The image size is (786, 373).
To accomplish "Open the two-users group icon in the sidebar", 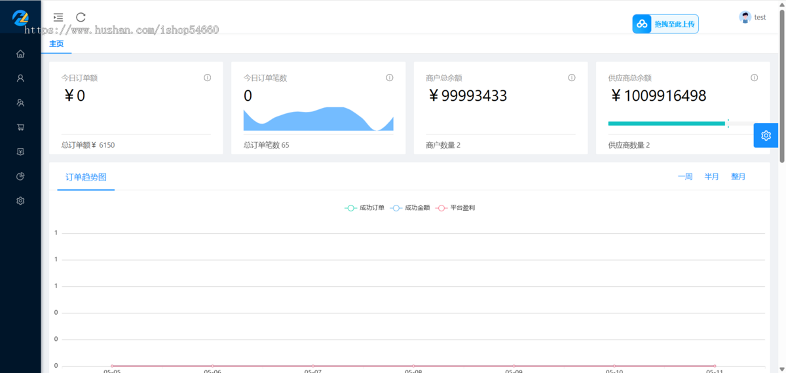I will [20, 103].
